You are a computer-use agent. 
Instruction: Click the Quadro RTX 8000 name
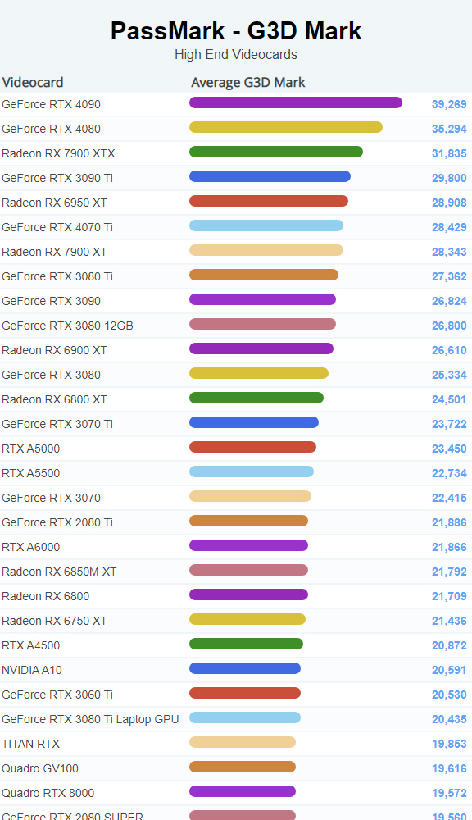point(48,792)
